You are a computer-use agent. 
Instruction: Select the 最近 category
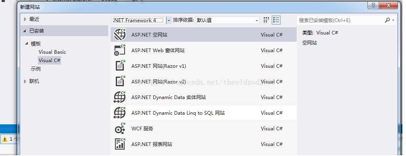coord(34,19)
